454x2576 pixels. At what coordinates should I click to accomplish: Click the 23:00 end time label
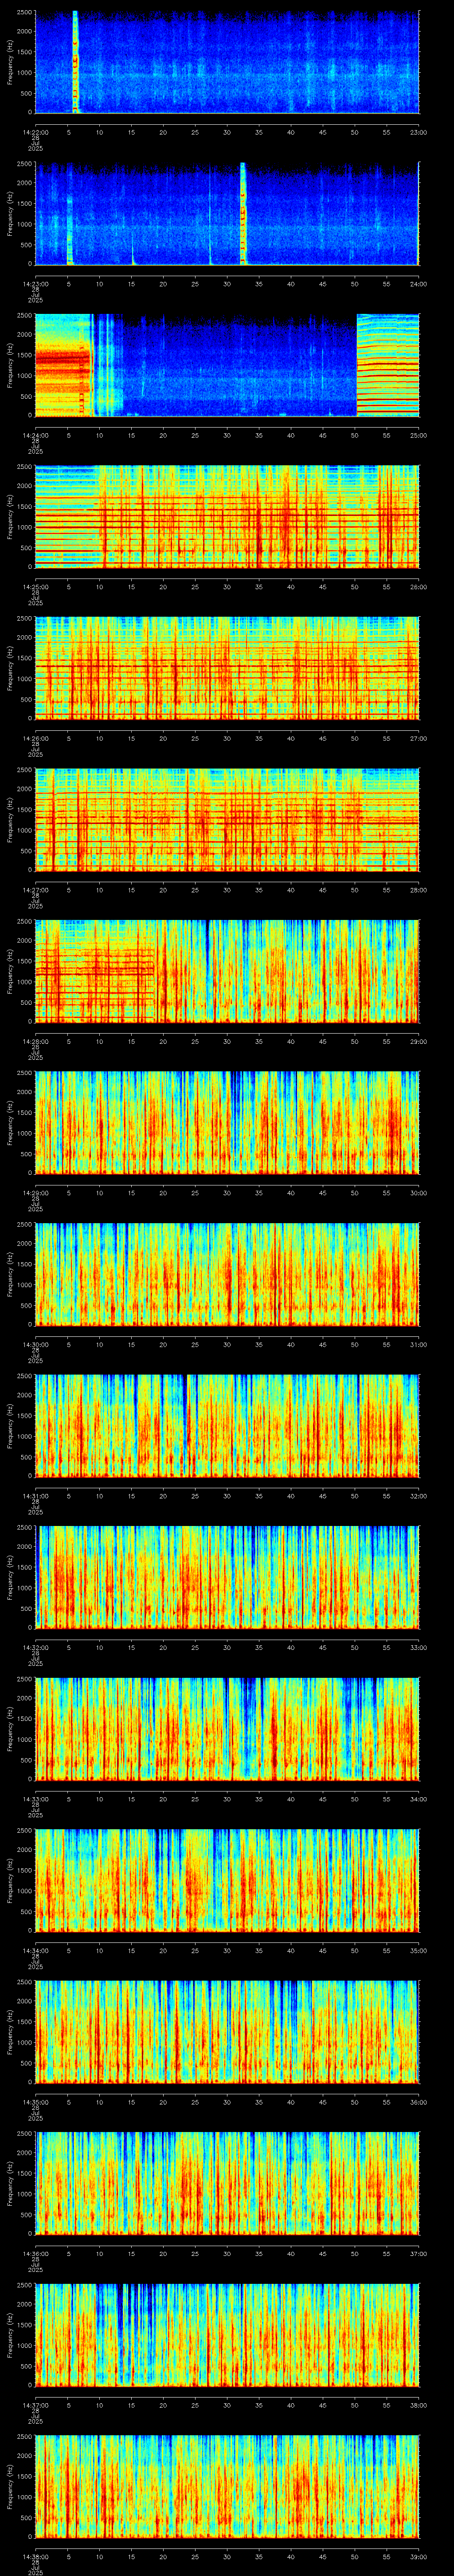[418, 132]
